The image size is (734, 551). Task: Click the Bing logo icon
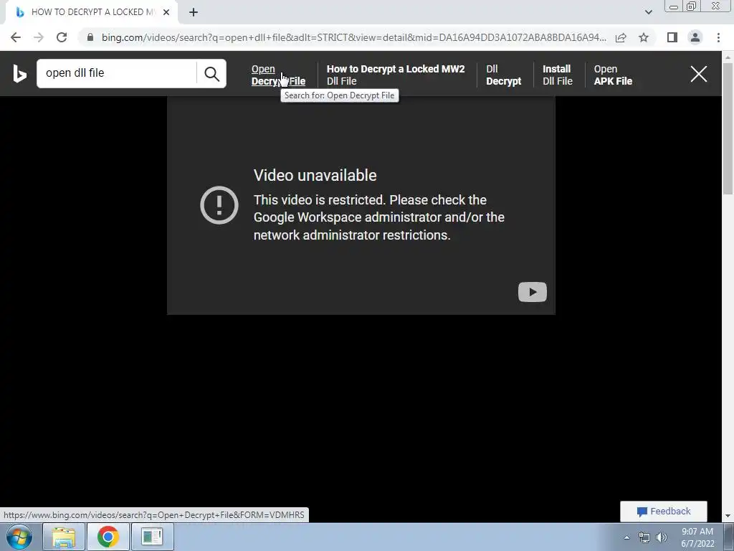coord(19,74)
